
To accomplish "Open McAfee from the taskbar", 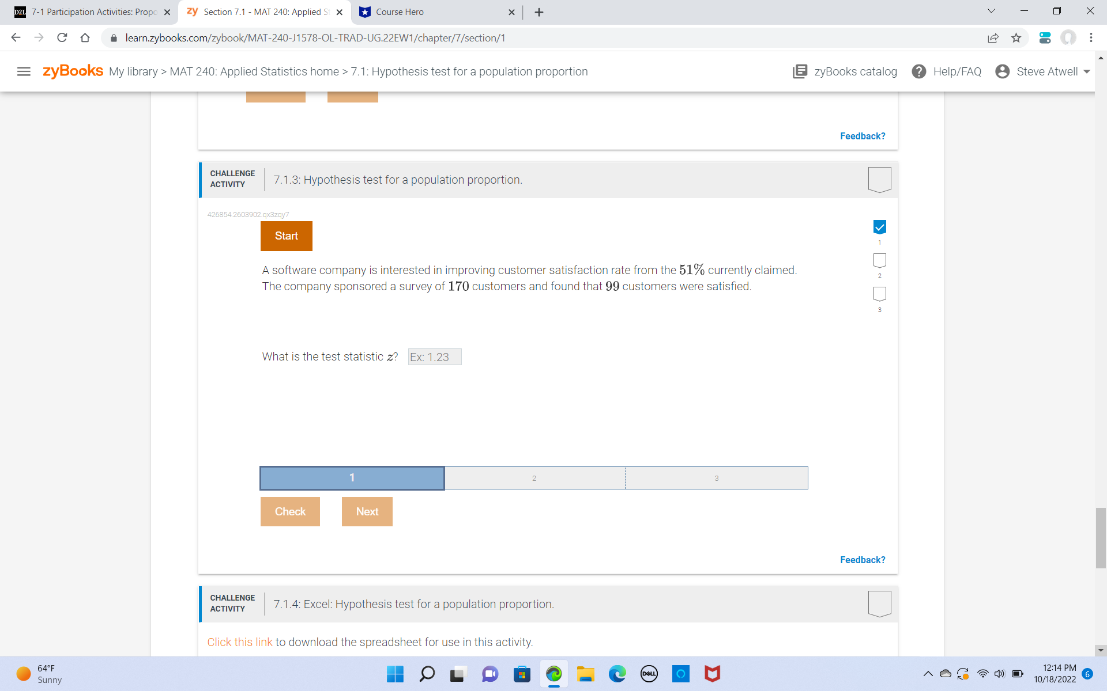I will pos(712,674).
